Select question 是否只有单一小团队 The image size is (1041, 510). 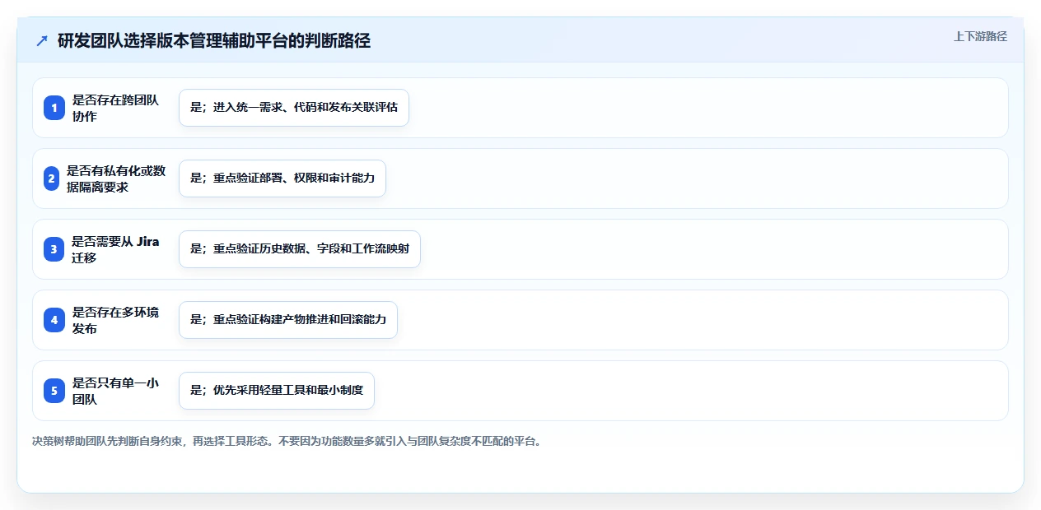click(x=115, y=391)
